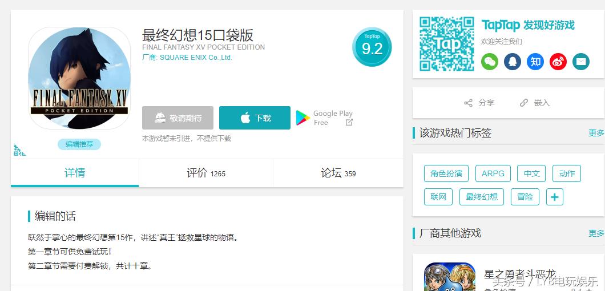Viewport: 605px width, 291px height.
Task: Click the 嵌入 embed label
Action: click(542, 103)
